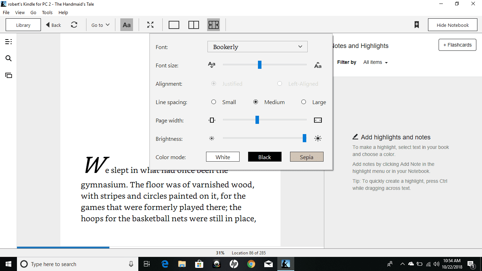This screenshot has width=482, height=271.
Task: Add a bookmark to this page
Action: point(417,25)
